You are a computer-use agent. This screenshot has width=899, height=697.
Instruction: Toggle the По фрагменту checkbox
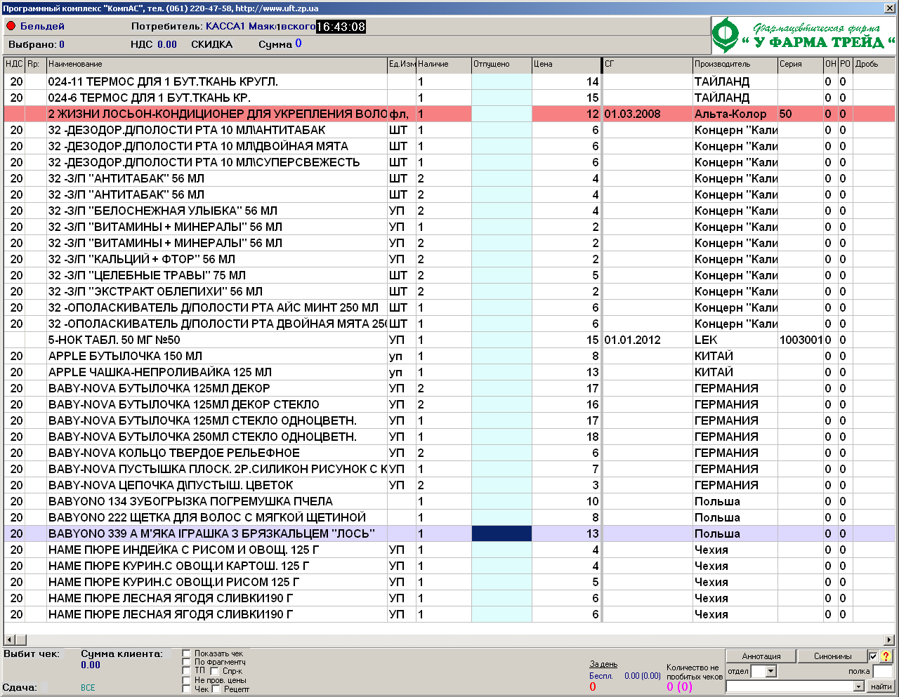(186, 662)
